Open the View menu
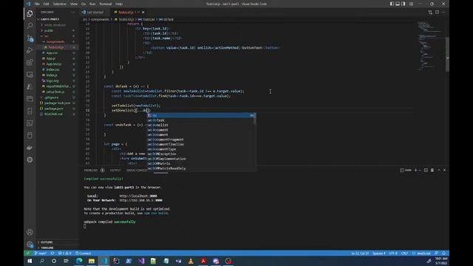The width and height of the screenshot is (473, 266). pyautogui.click(x=74, y=4)
